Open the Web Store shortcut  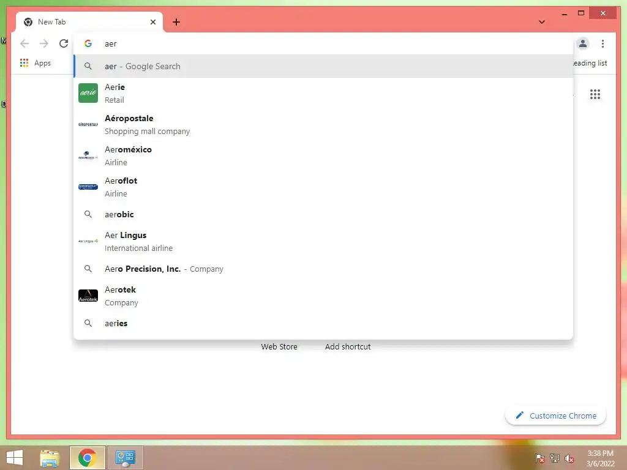pos(279,346)
